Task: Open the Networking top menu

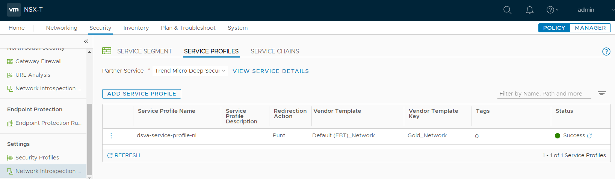Action: click(x=62, y=28)
